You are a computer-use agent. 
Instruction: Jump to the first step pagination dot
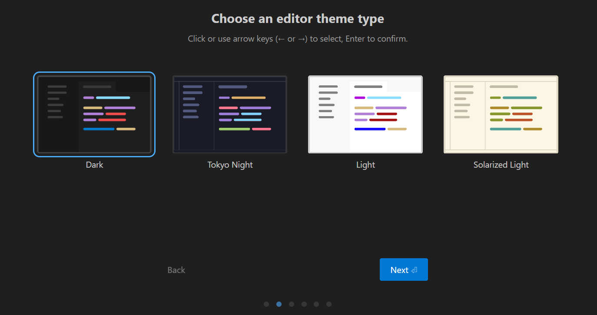(266, 304)
